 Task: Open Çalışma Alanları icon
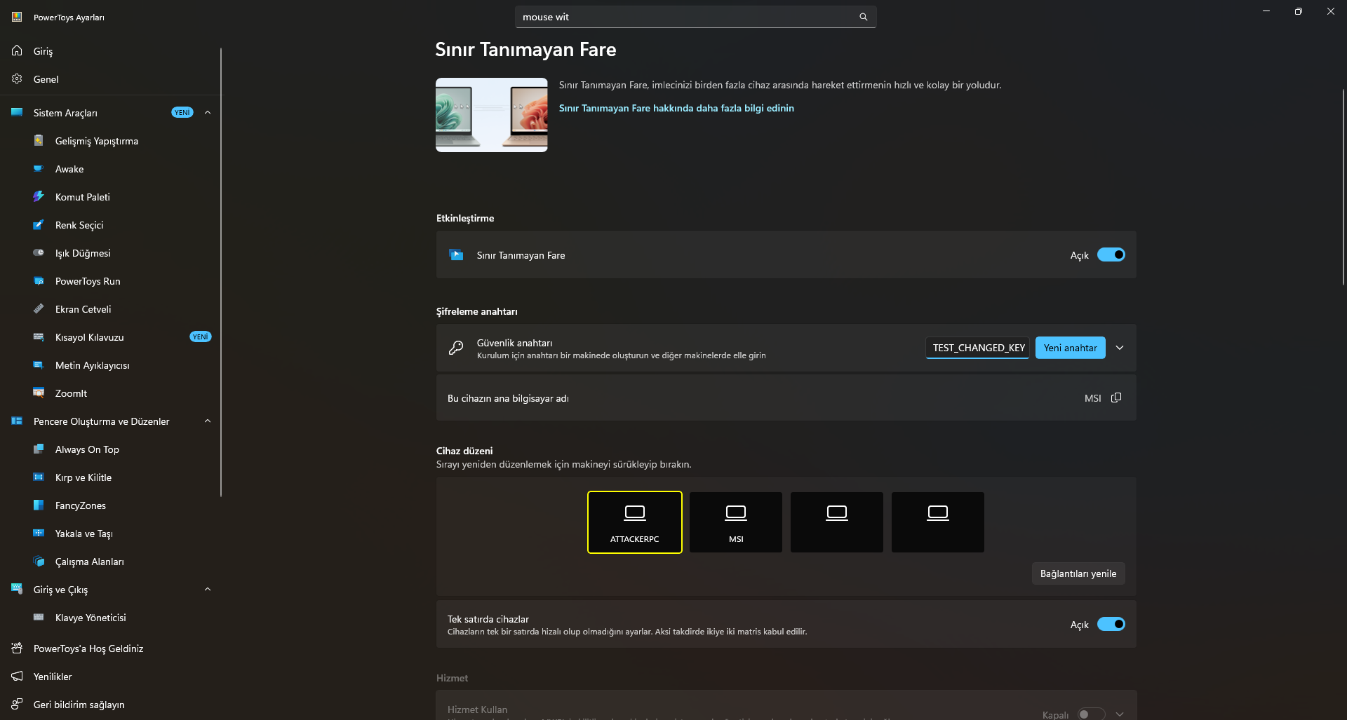(39, 561)
